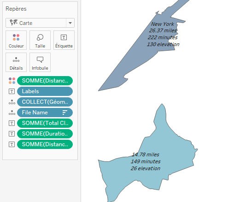Screen dimensions: 228x202
Task: Open the Carte mark type selector
Action: tap(40, 23)
